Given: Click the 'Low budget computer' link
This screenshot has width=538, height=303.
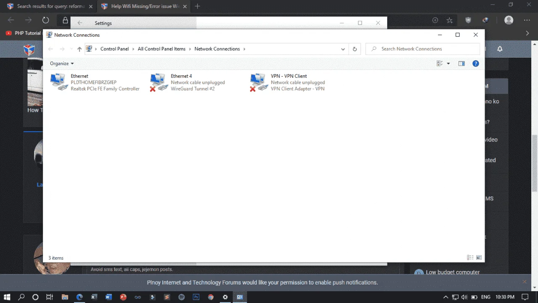Looking at the screenshot, I should [453, 272].
